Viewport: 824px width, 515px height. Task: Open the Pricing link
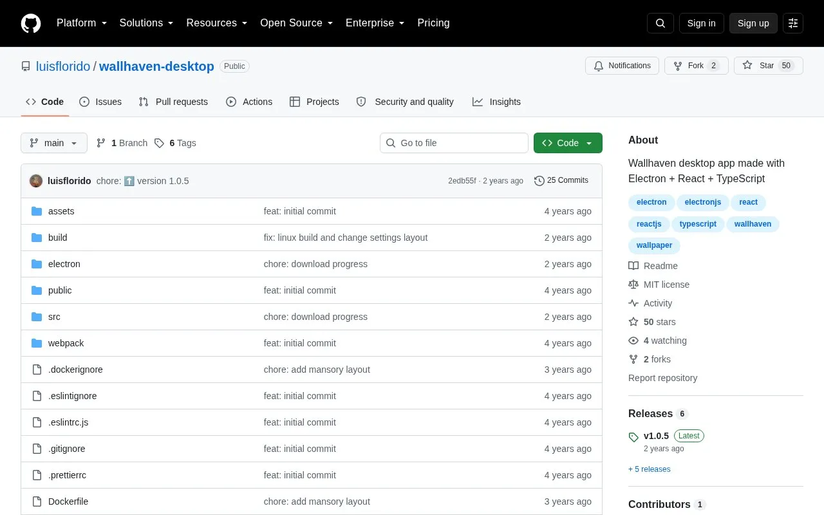pos(433,23)
